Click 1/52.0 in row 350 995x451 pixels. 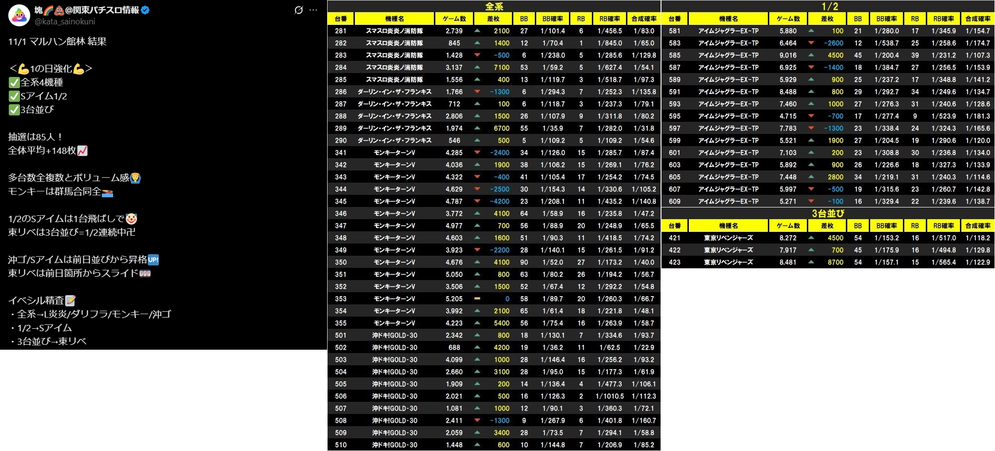553,262
